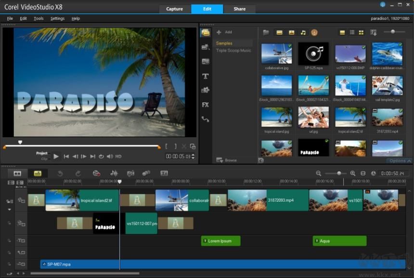Switch to Storyboard View
414x278 pixels.
17,173
